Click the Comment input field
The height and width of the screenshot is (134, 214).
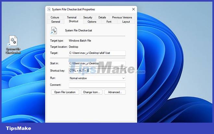pos(97,85)
